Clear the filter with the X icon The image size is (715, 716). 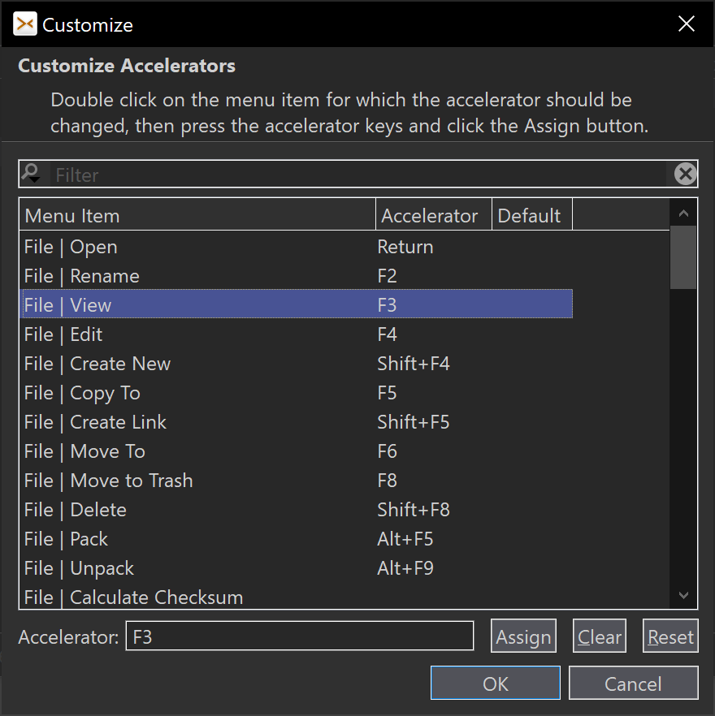pyautogui.click(x=685, y=174)
